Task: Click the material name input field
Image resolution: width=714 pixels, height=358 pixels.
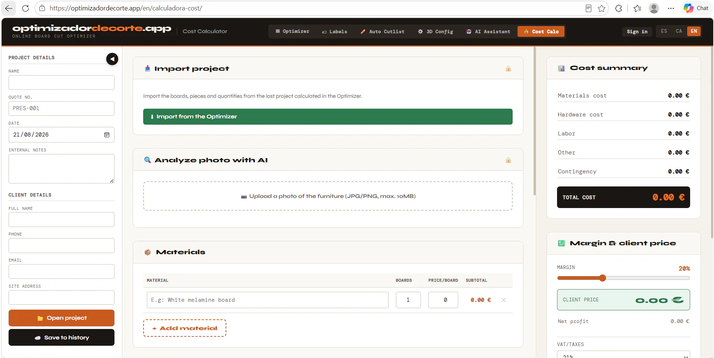Action: (268, 300)
